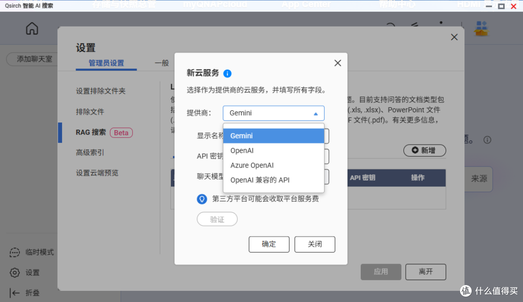Screen dimensions: 523x302
Task: Collapse sidebar with 折叠 arrow icon
Action: 15,293
